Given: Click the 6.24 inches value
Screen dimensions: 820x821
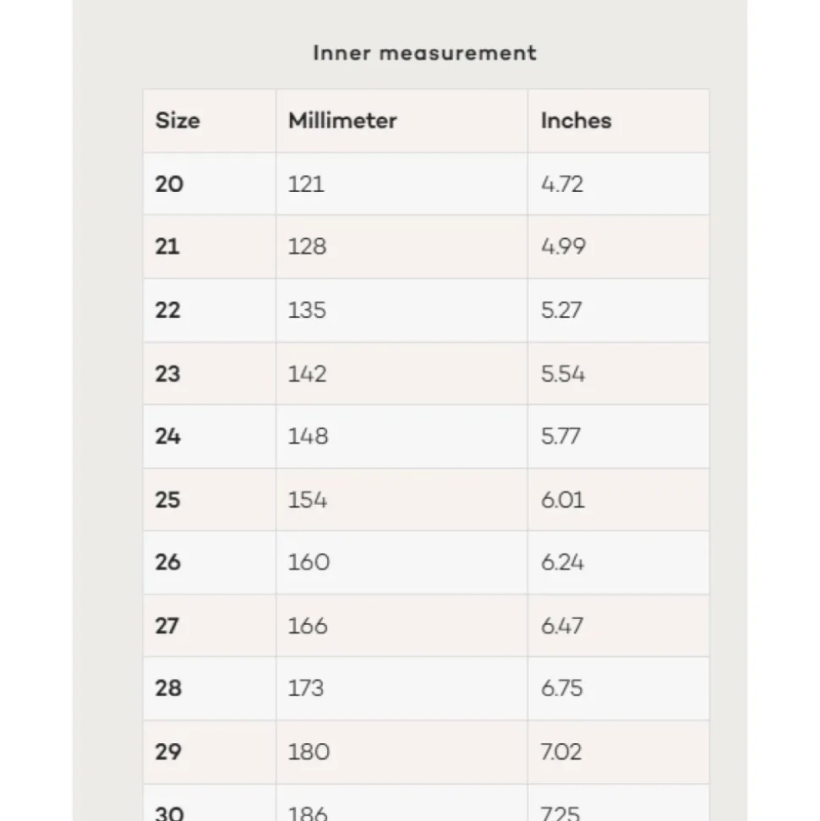Looking at the screenshot, I should pyautogui.click(x=562, y=562).
